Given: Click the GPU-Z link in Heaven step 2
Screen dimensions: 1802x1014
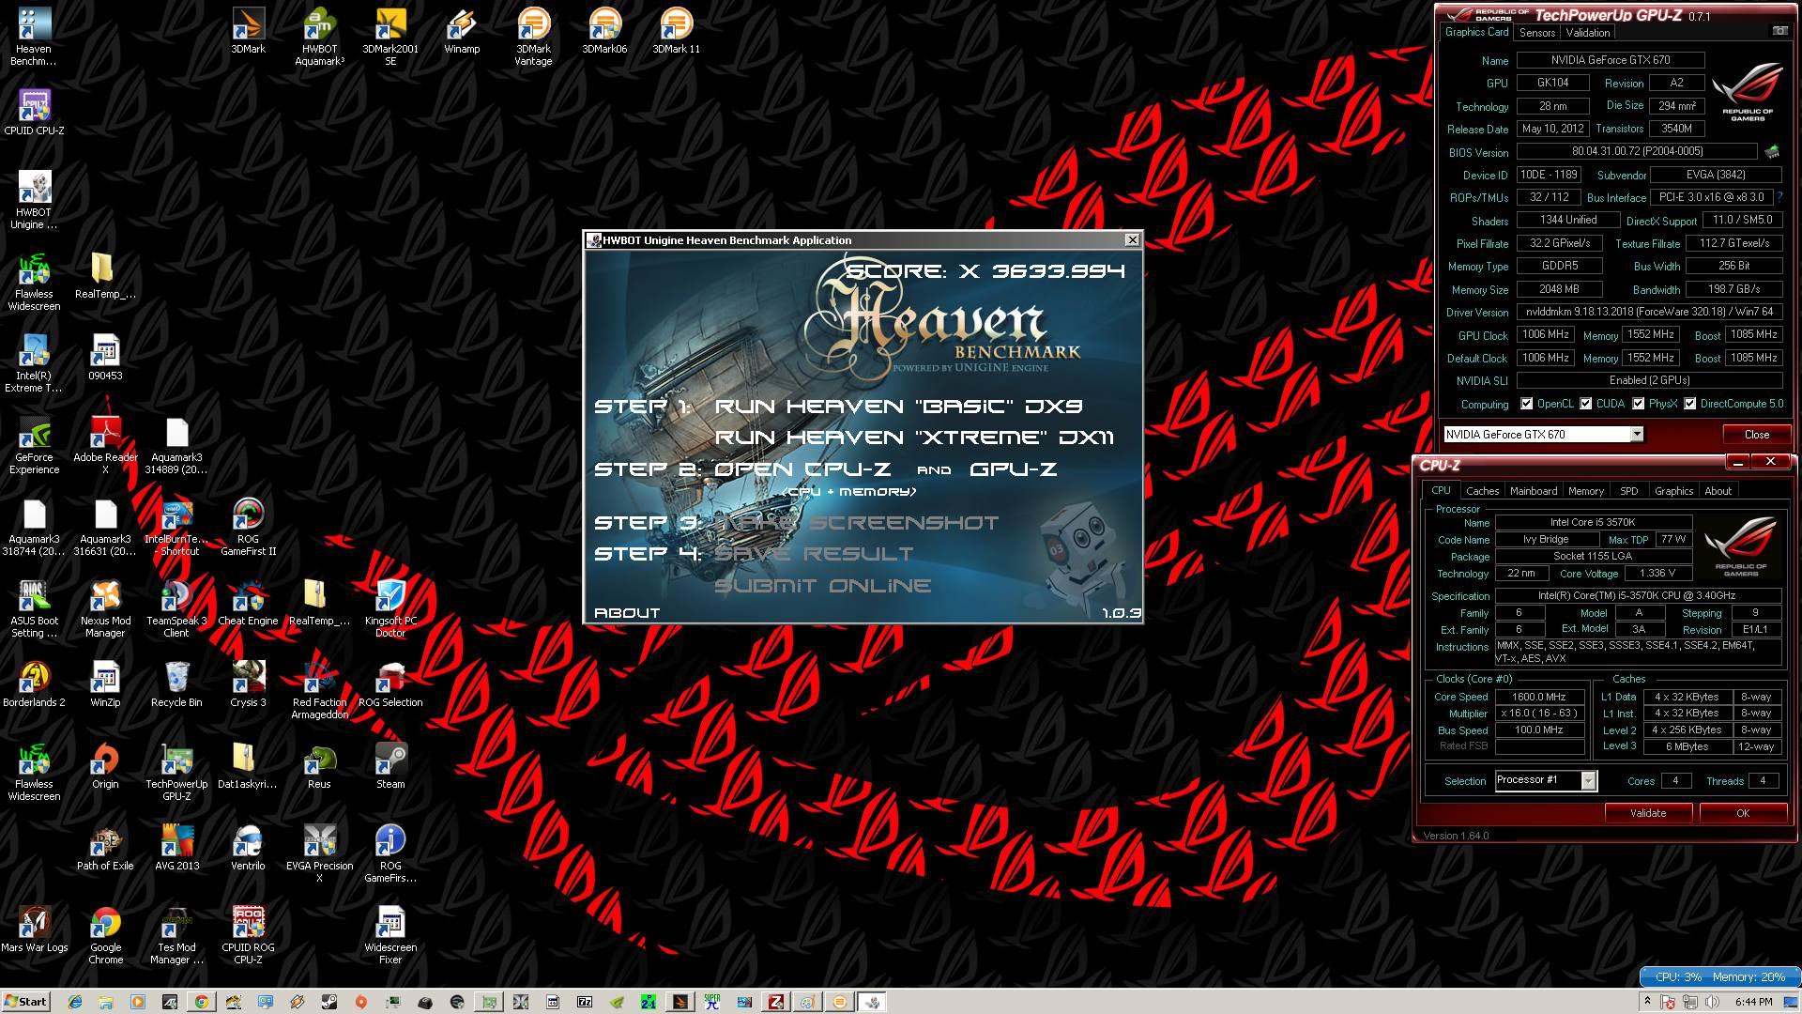Looking at the screenshot, I should pyautogui.click(x=1014, y=469).
